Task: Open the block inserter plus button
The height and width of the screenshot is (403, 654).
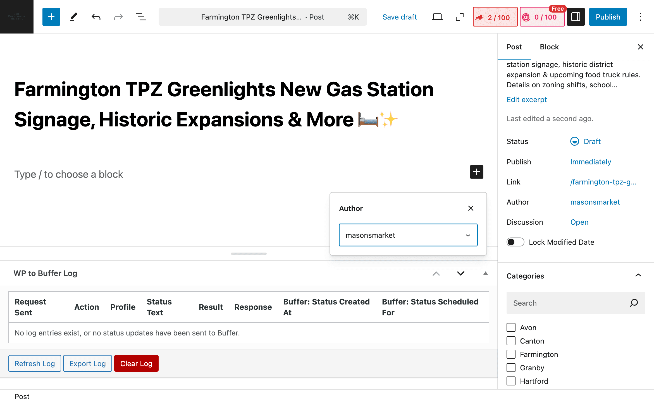Action: point(51,17)
